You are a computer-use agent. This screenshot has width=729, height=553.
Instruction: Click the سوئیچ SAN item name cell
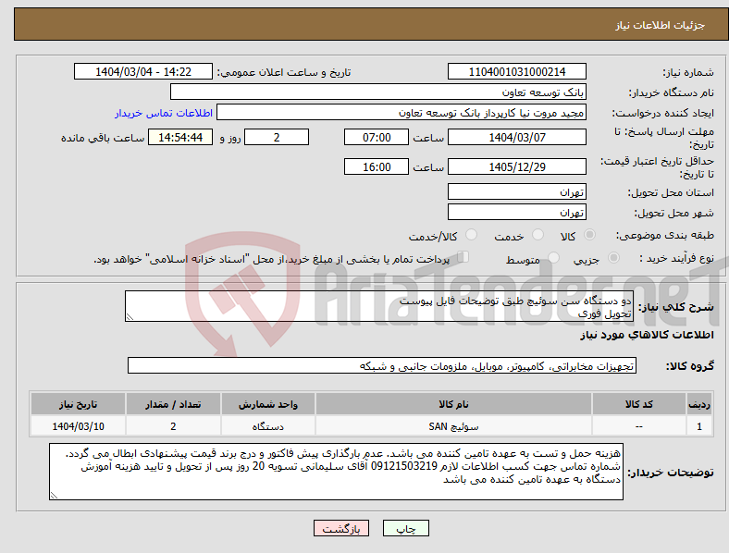click(x=453, y=426)
